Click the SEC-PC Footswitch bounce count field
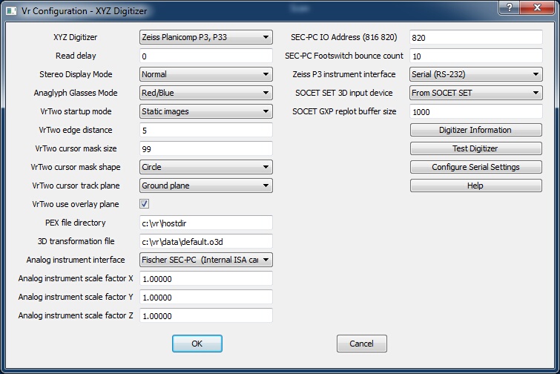Image resolution: width=560 pixels, height=374 pixels. pos(476,56)
